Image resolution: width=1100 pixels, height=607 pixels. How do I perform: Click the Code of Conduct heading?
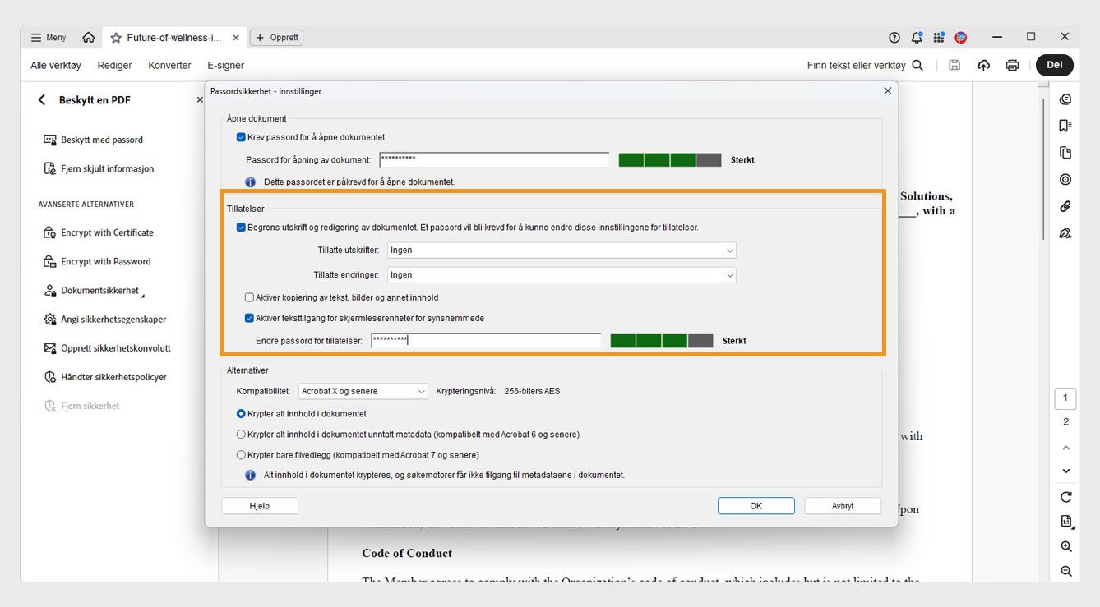pyautogui.click(x=407, y=553)
